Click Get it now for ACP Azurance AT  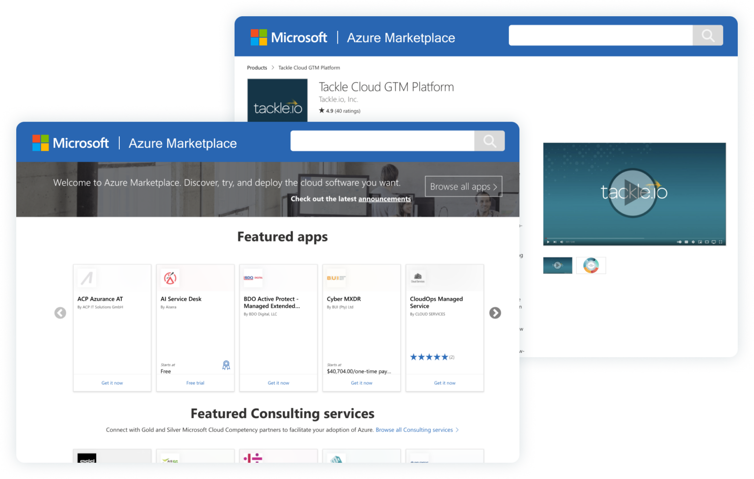pos(112,383)
